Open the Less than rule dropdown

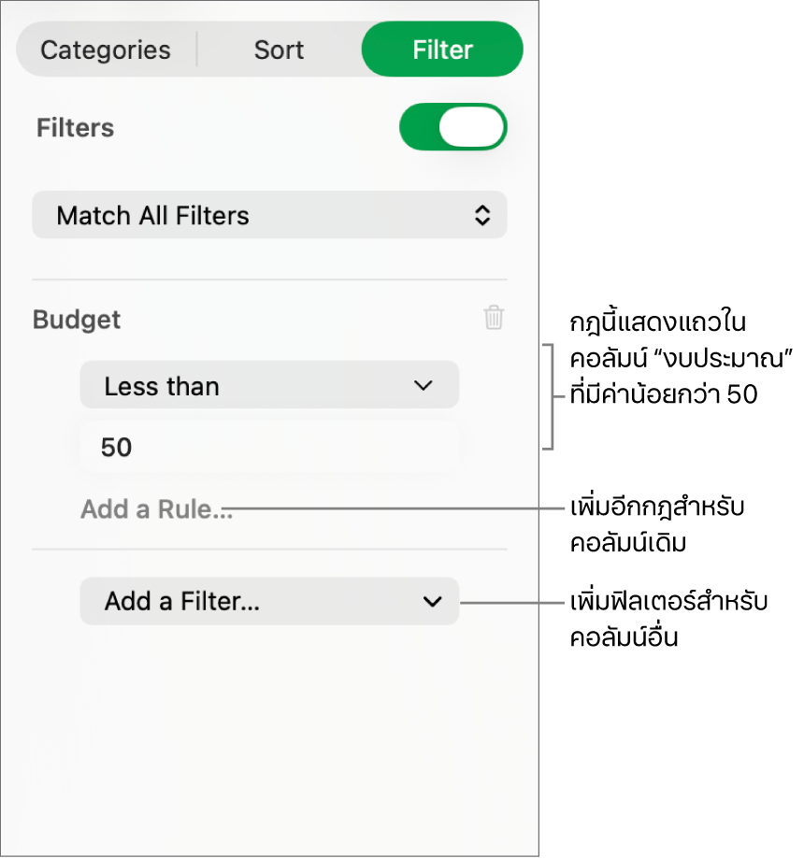[269, 385]
